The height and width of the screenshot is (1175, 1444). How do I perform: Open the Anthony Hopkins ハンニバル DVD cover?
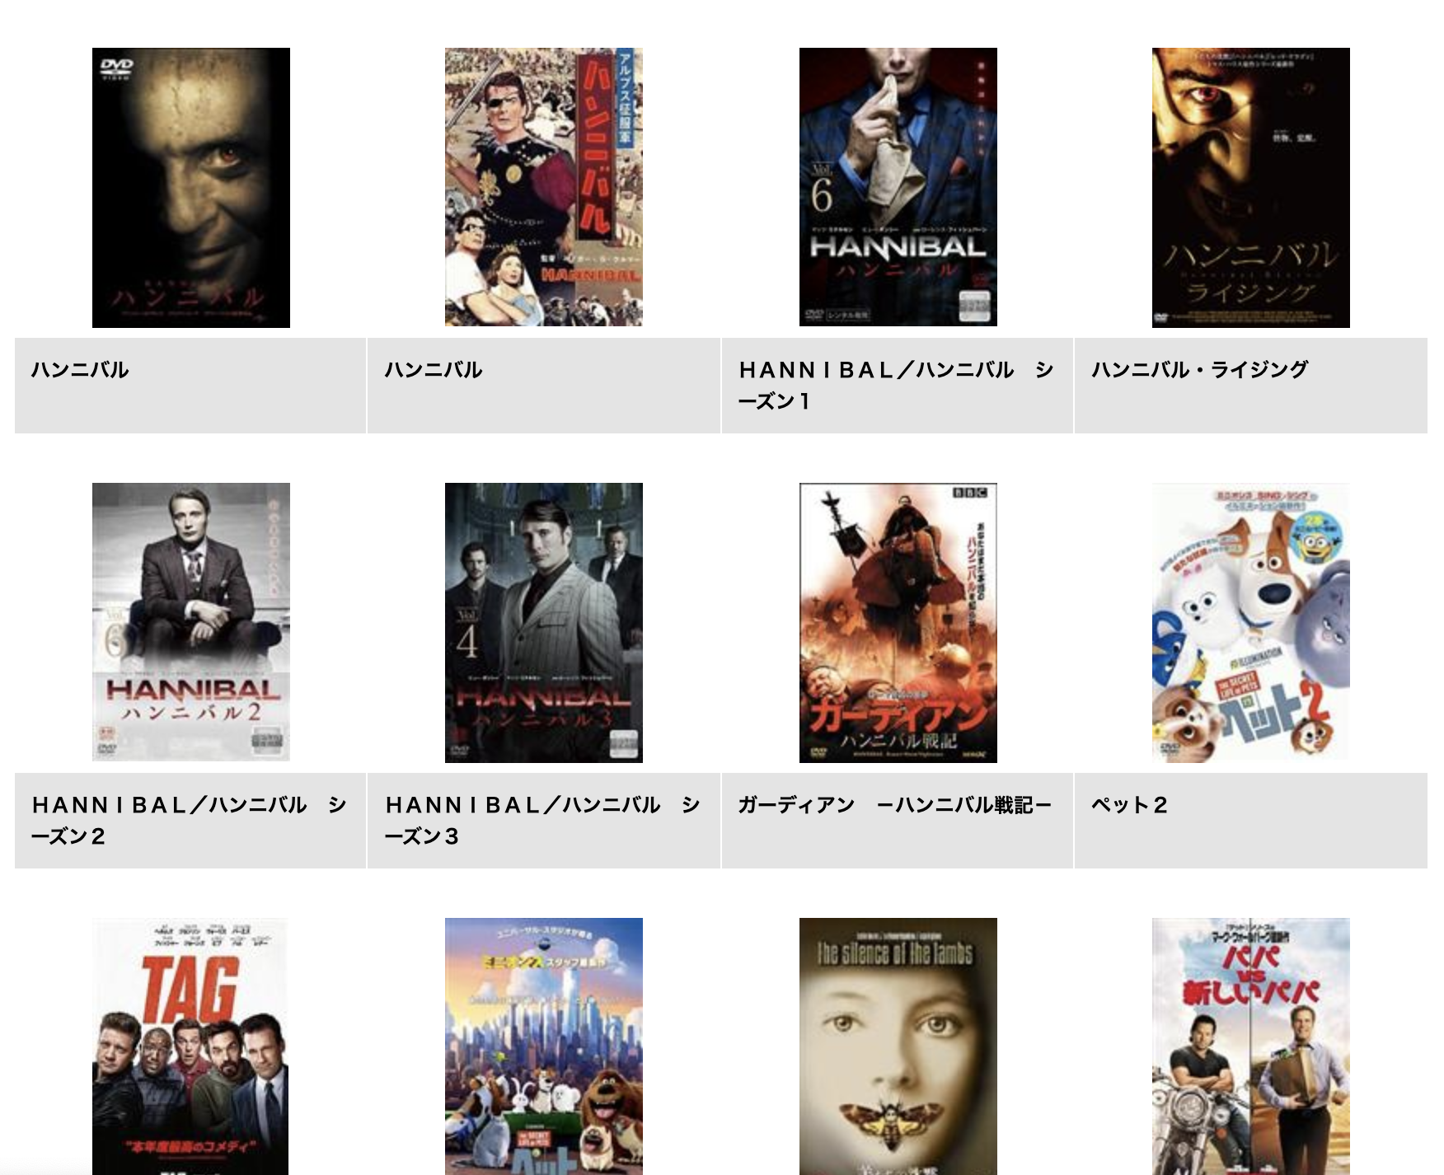[191, 188]
